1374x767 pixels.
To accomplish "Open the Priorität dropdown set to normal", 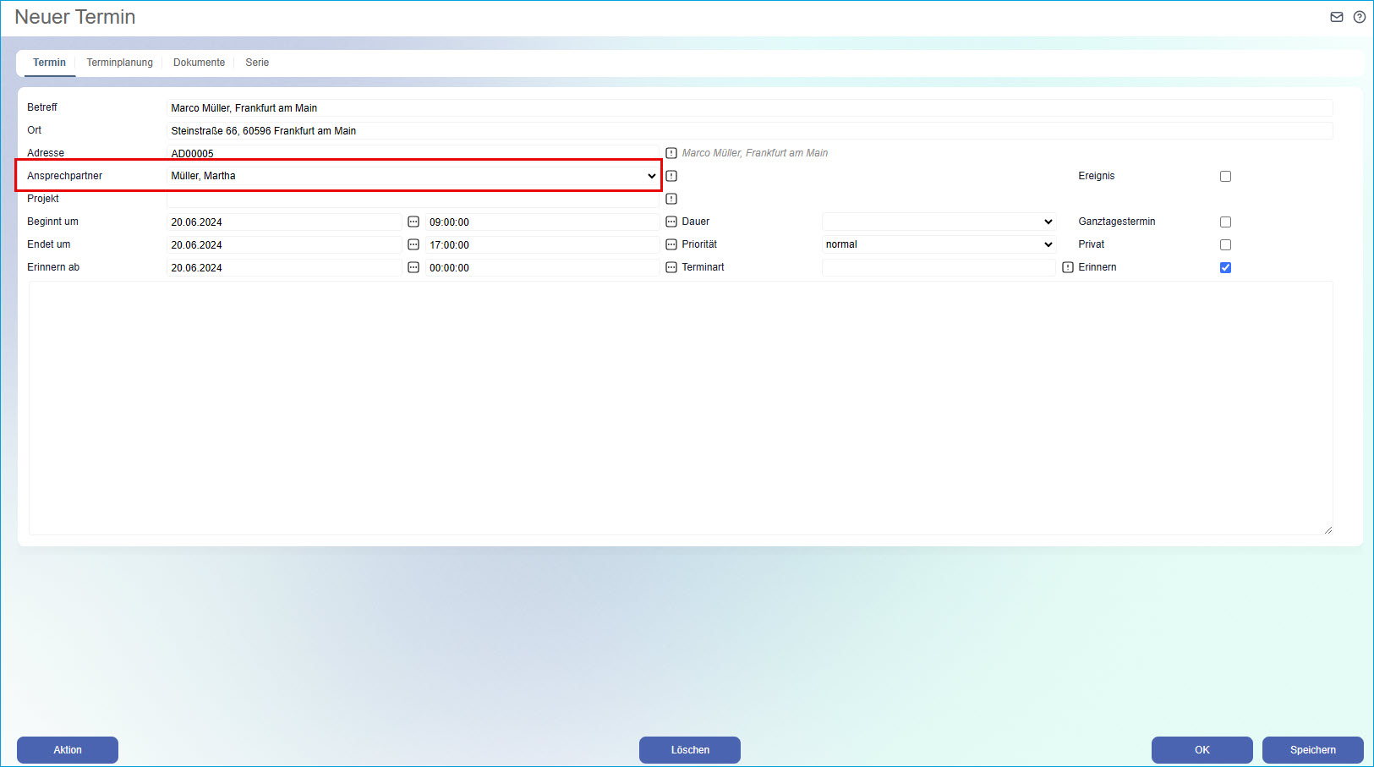I will tap(939, 244).
